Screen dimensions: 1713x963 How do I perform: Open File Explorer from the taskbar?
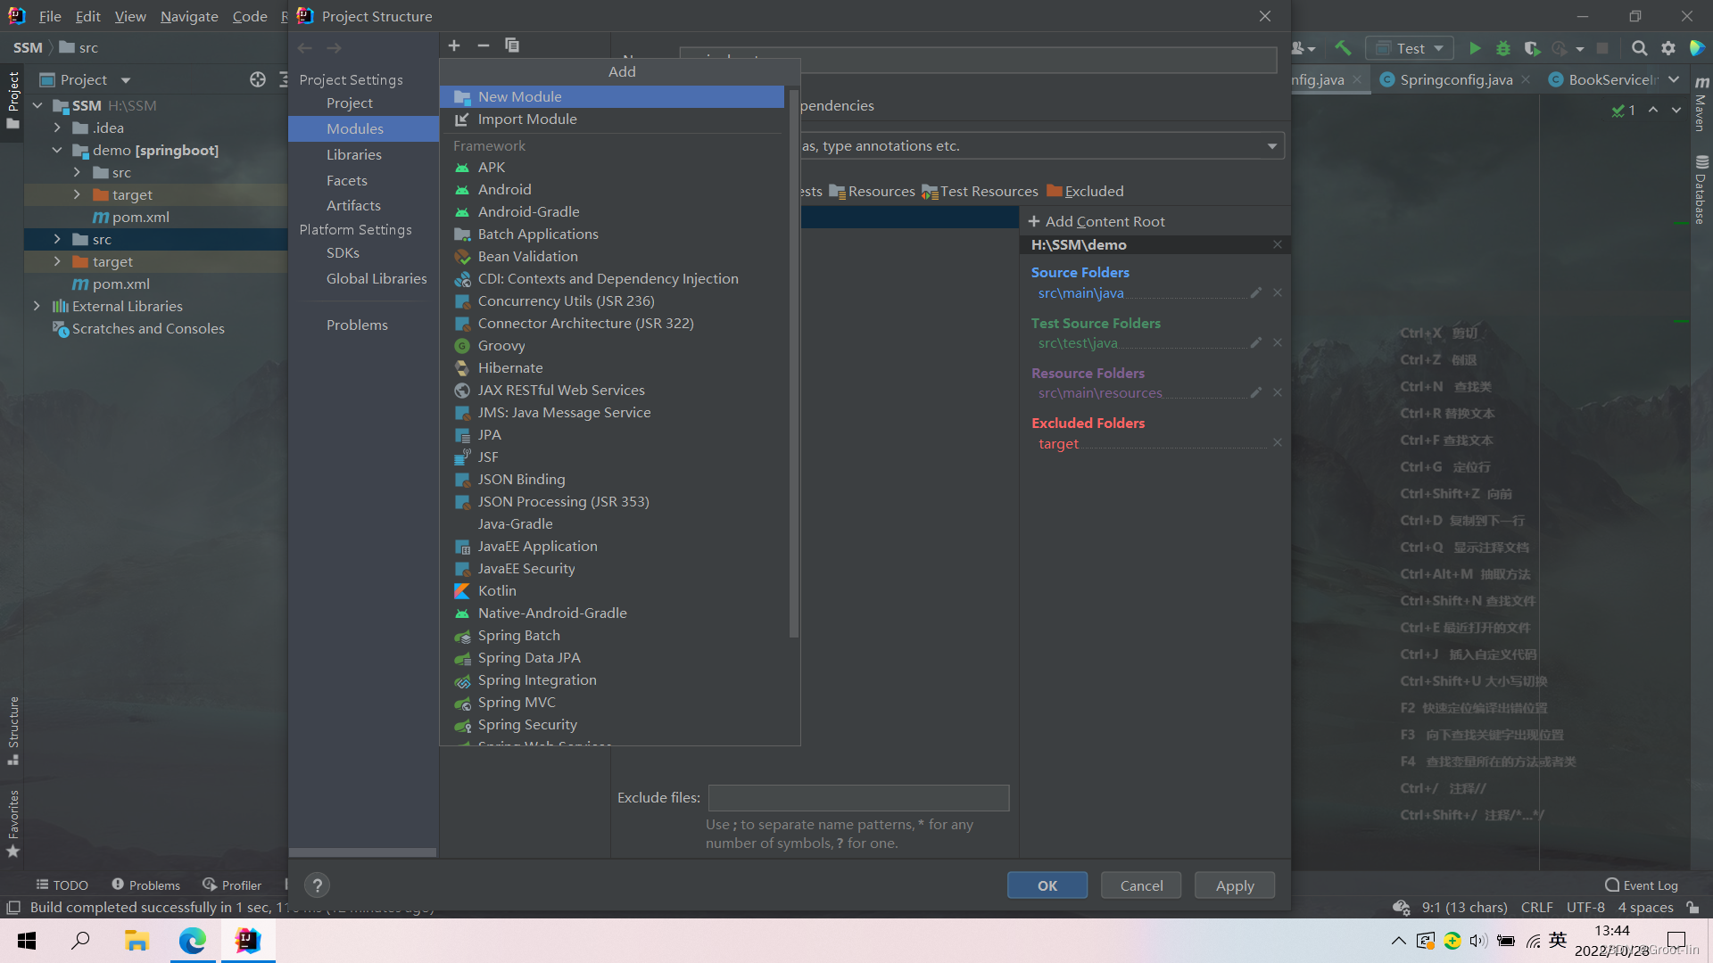coord(137,941)
